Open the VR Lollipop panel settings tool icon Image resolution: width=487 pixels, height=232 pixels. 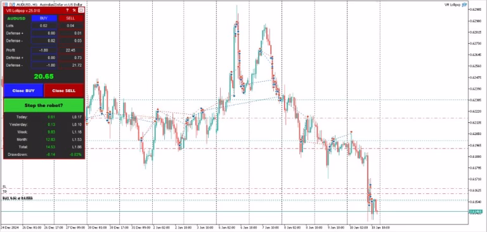point(74,11)
